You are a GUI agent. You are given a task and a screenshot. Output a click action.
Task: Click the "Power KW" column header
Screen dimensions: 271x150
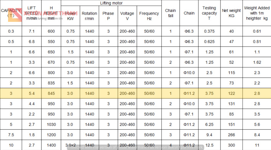[71, 16]
